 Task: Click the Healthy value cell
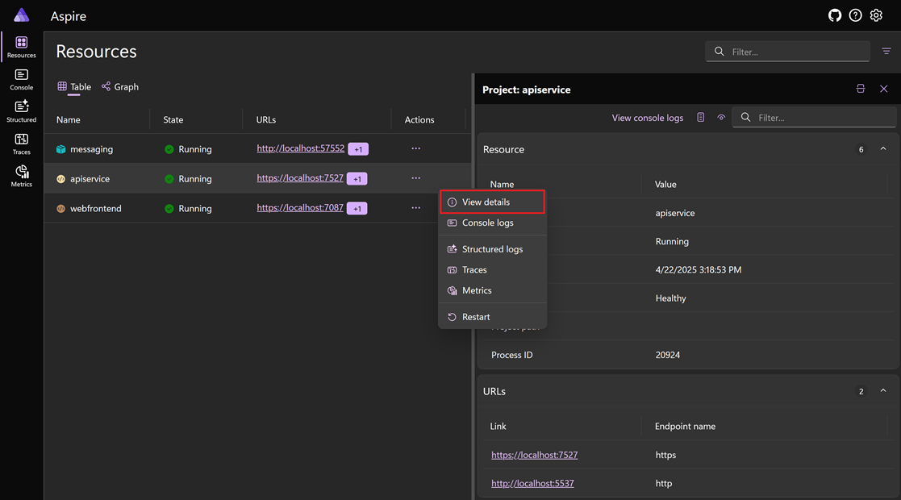[x=670, y=298]
